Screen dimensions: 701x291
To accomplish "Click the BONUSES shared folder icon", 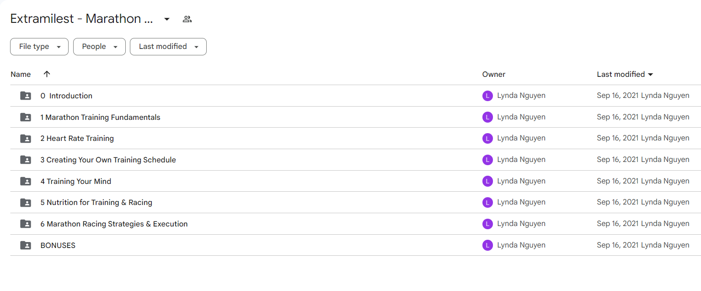I will pos(26,245).
